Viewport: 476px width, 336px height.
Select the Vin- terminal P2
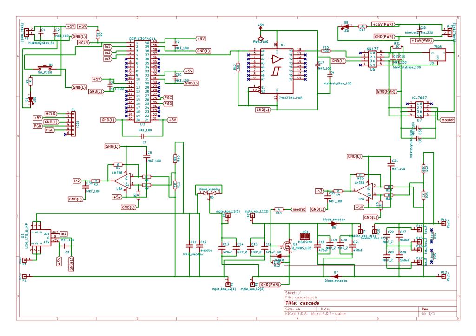pyautogui.click(x=25, y=276)
